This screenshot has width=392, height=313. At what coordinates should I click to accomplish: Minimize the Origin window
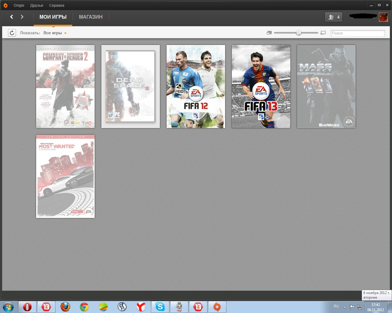click(x=371, y=5)
